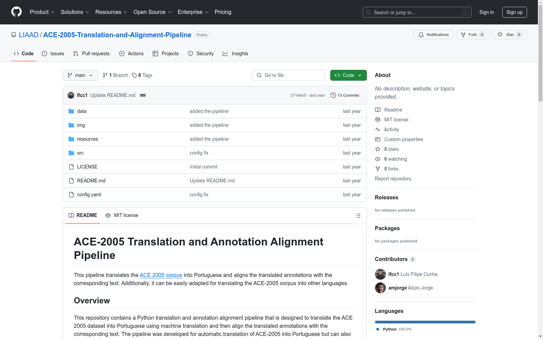This screenshot has width=543, height=339.
Task: Expand the Enterprise menu
Action: pos(193,12)
